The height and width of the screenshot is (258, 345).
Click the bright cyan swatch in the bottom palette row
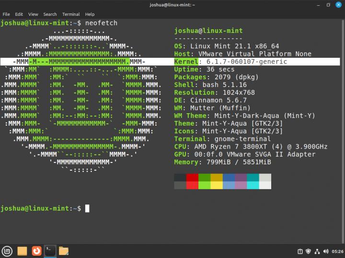pyautogui.click(x=253, y=185)
